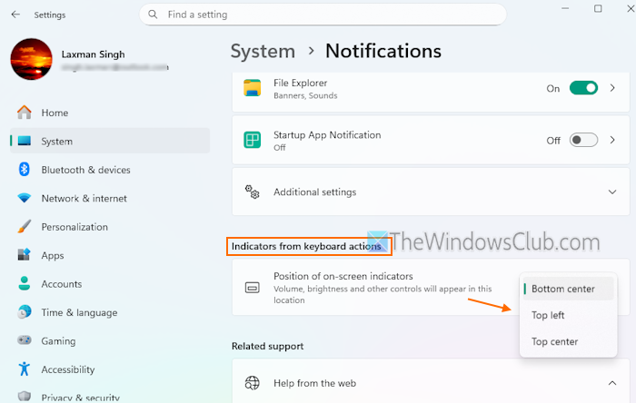Image resolution: width=636 pixels, height=403 pixels.
Task: Click user name Laxman Singh
Action: 94,54
